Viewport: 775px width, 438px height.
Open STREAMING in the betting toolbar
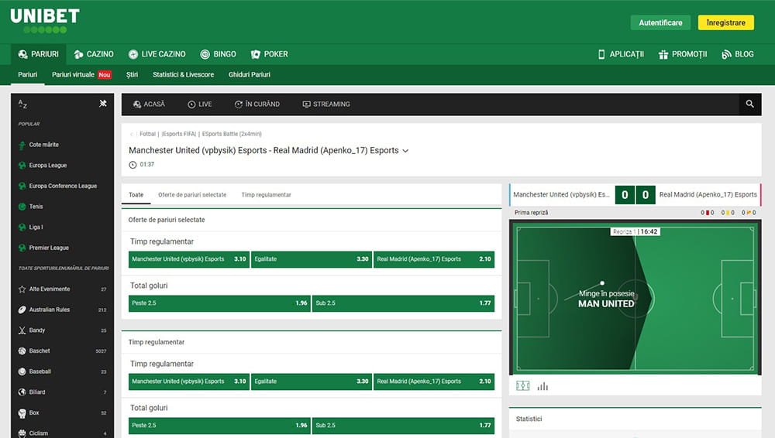click(x=326, y=104)
